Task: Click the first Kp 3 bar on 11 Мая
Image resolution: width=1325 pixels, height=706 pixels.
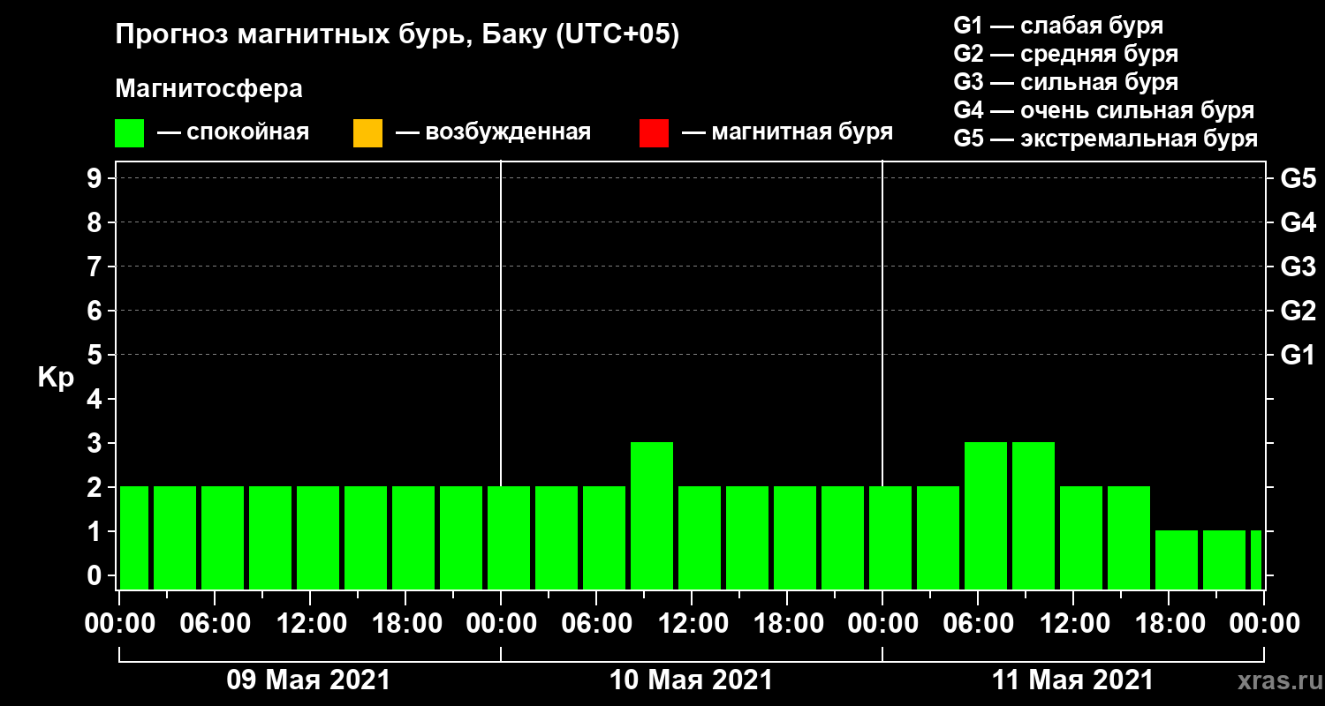Action: point(986,515)
